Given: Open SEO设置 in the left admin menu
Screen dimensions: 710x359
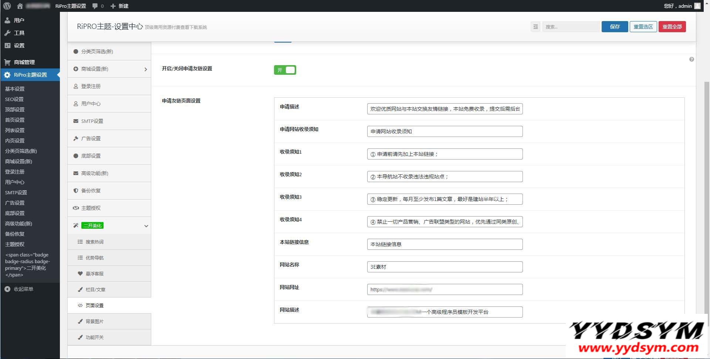Looking at the screenshot, I should point(14,99).
